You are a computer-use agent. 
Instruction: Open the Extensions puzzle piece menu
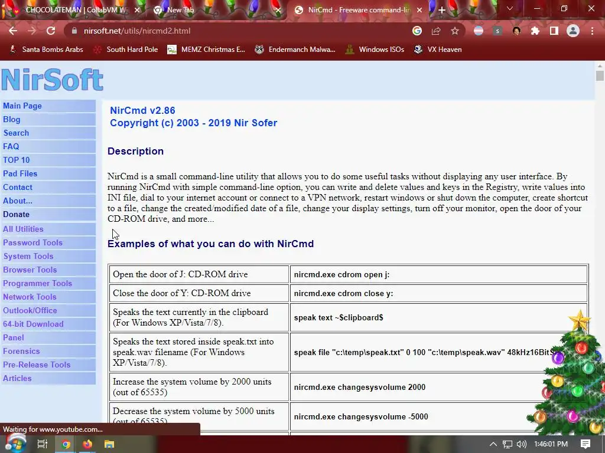535,31
